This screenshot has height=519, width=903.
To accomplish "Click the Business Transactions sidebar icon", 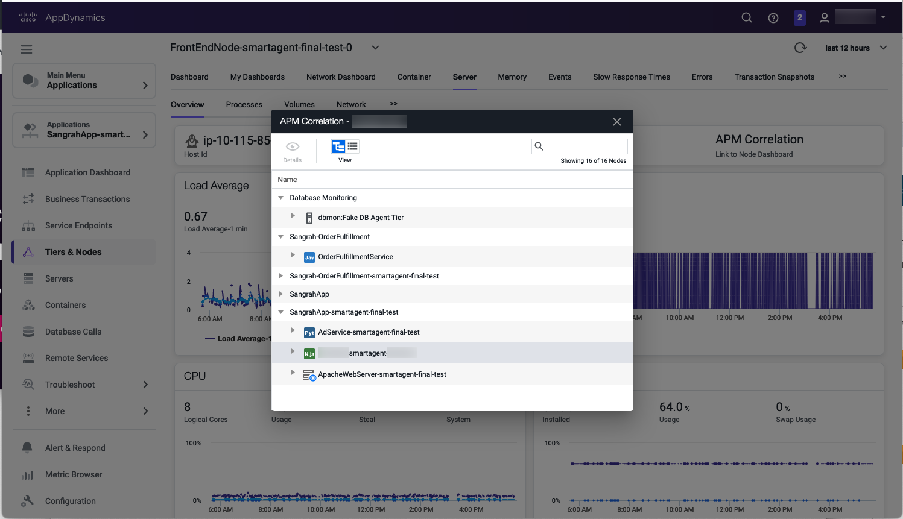I will click(x=28, y=199).
